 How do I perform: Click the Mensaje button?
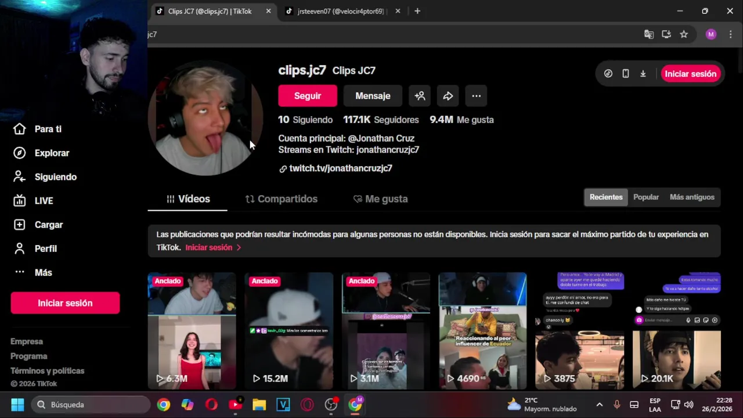tap(373, 96)
